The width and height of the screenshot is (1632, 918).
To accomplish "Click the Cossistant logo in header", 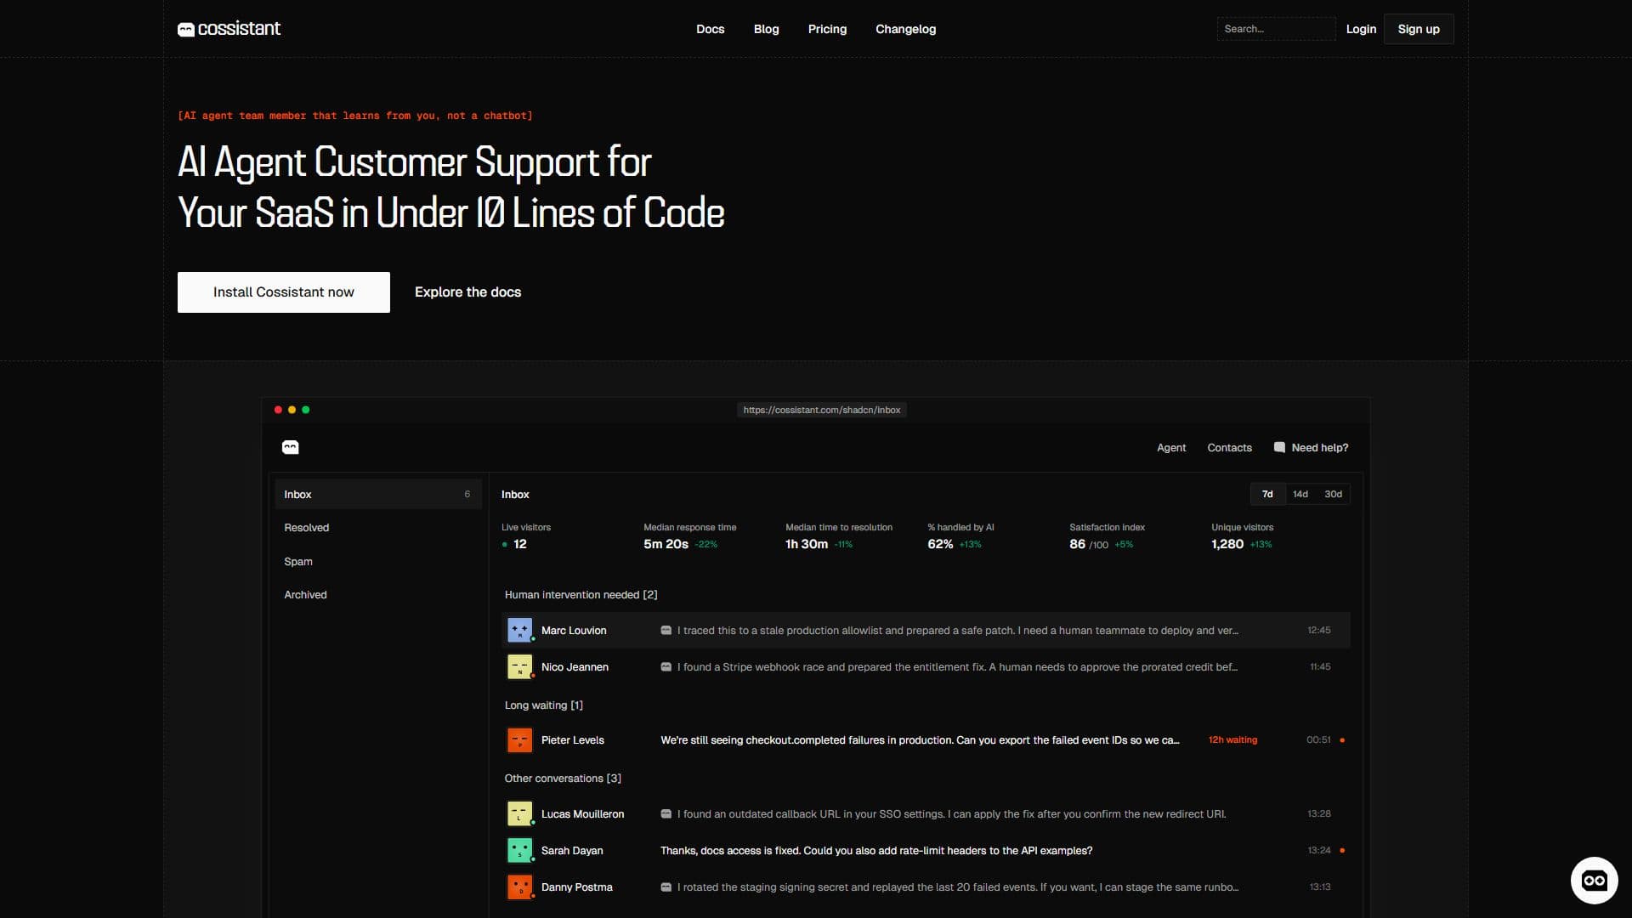I will click(229, 29).
